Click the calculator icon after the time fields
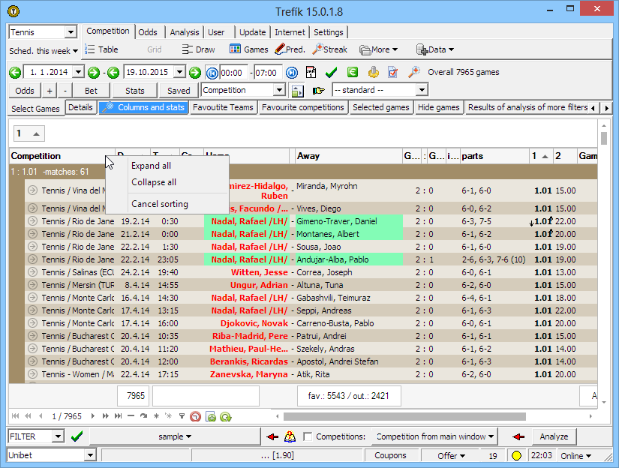The image size is (619, 468). tap(311, 72)
